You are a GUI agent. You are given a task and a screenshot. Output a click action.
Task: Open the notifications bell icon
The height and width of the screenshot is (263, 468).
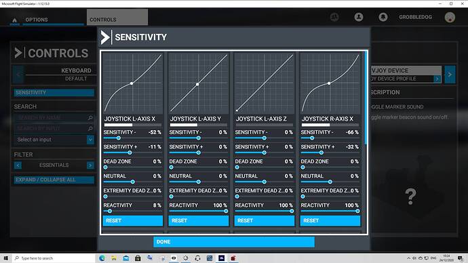[383, 17]
